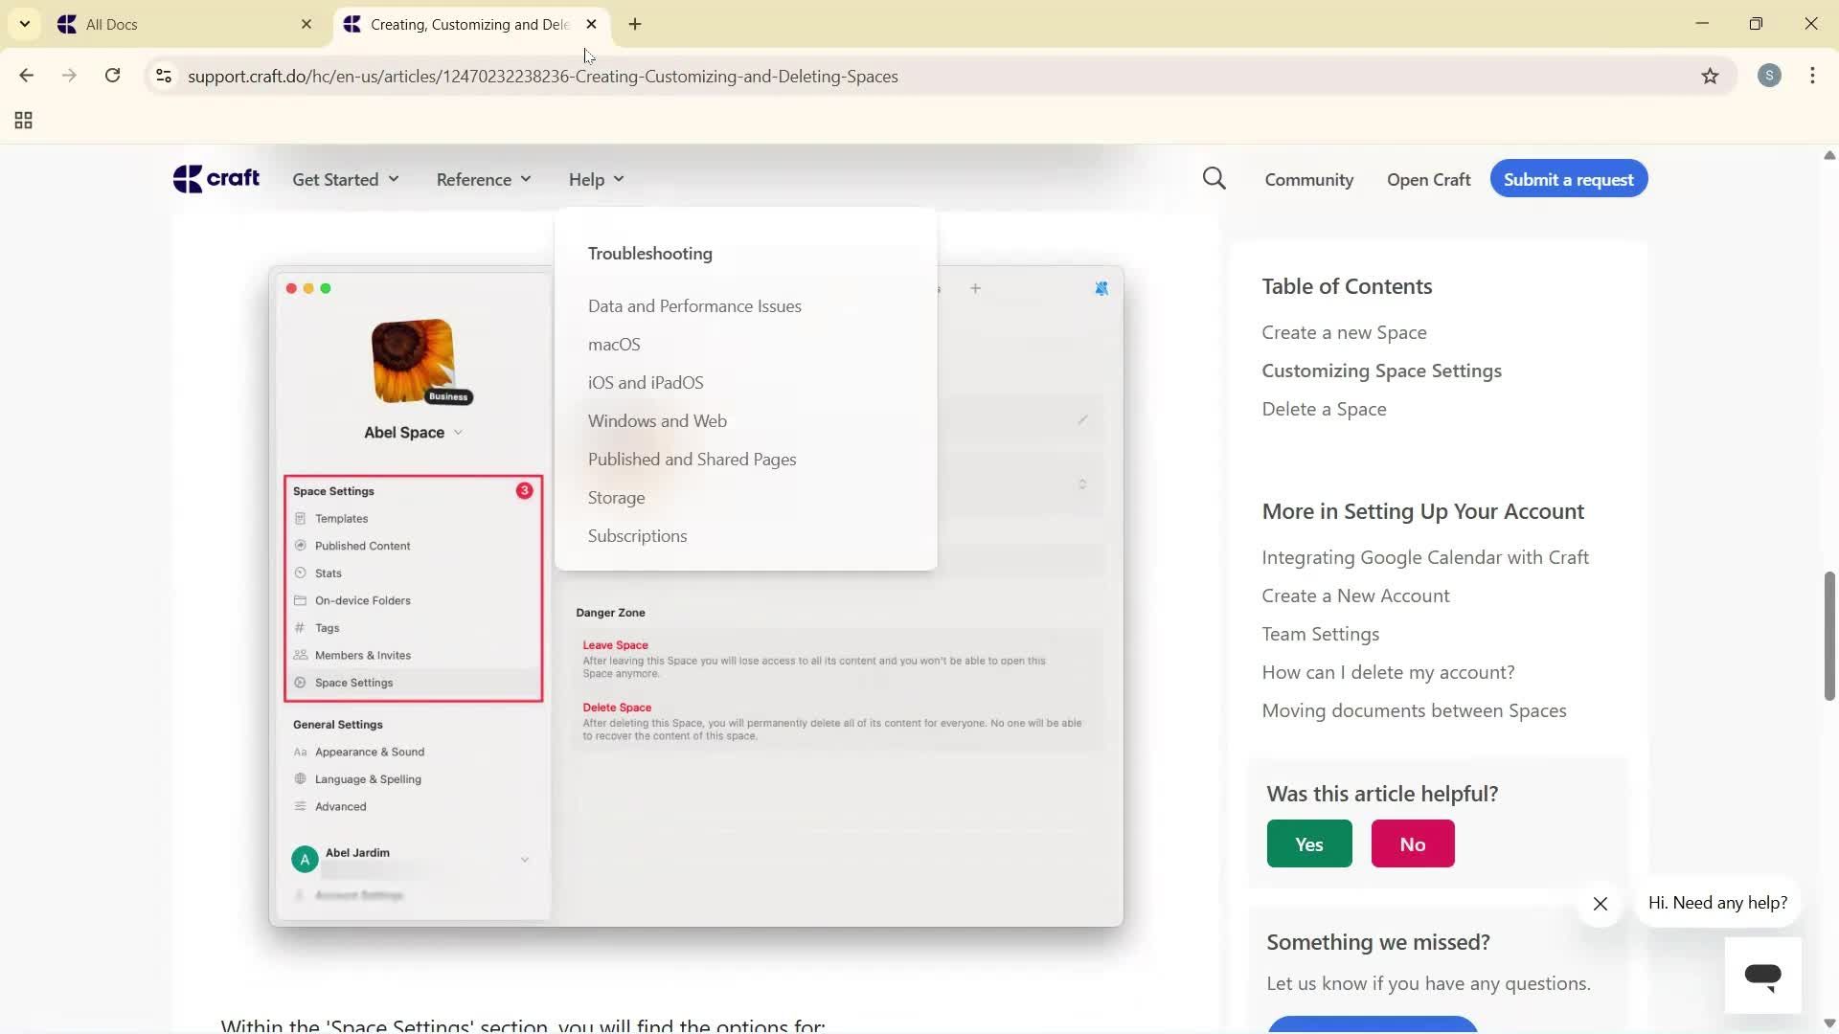Open the chat messenger bubble icon
Screen dimensions: 1839x1034
point(1763,974)
